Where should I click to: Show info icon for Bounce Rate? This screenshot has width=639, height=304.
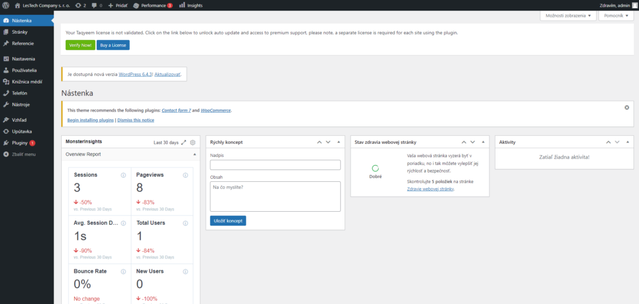click(x=124, y=272)
